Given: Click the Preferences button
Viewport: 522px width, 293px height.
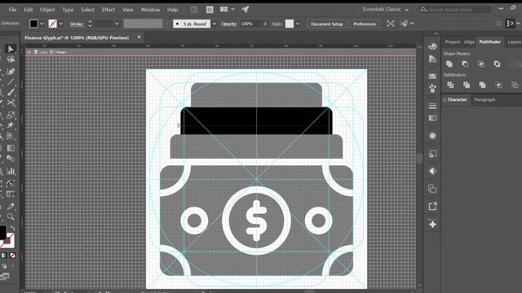Looking at the screenshot, I should (x=365, y=24).
